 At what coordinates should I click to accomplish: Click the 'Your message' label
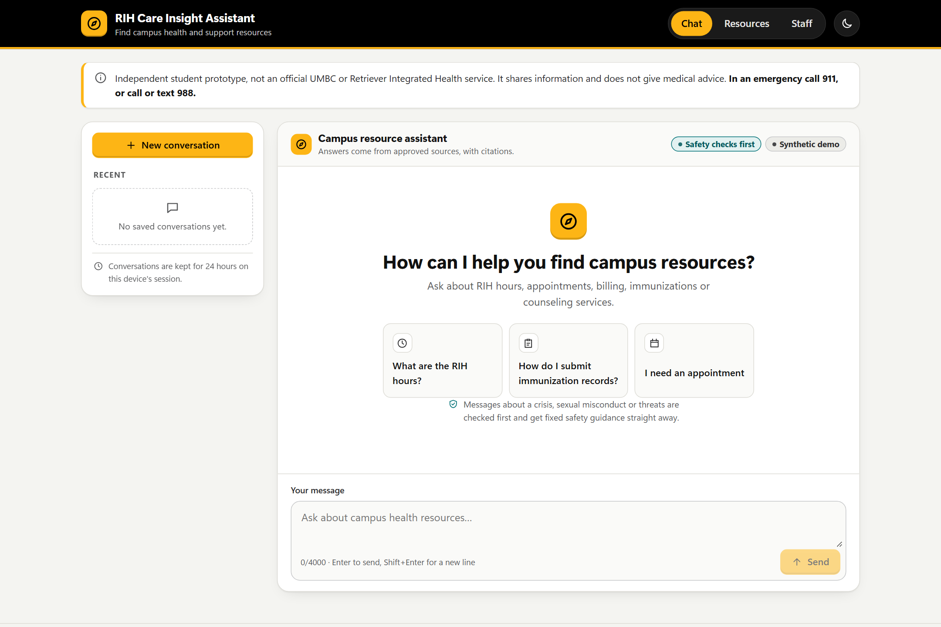coord(317,490)
